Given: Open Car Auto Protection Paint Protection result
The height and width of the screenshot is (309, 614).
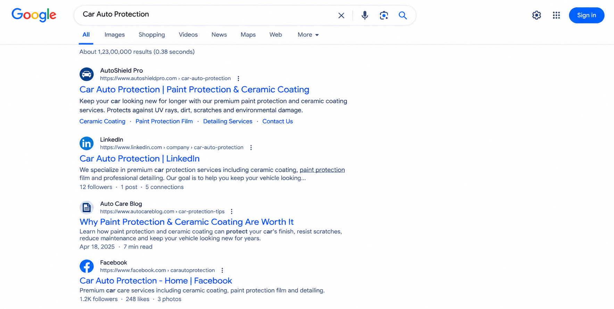Looking at the screenshot, I should 194,90.
